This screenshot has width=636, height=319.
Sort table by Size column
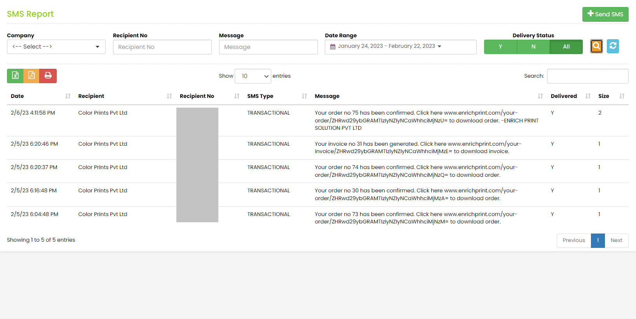click(x=611, y=96)
